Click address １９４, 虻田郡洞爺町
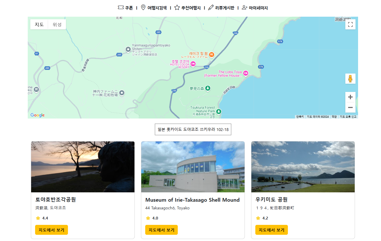 (275, 208)
